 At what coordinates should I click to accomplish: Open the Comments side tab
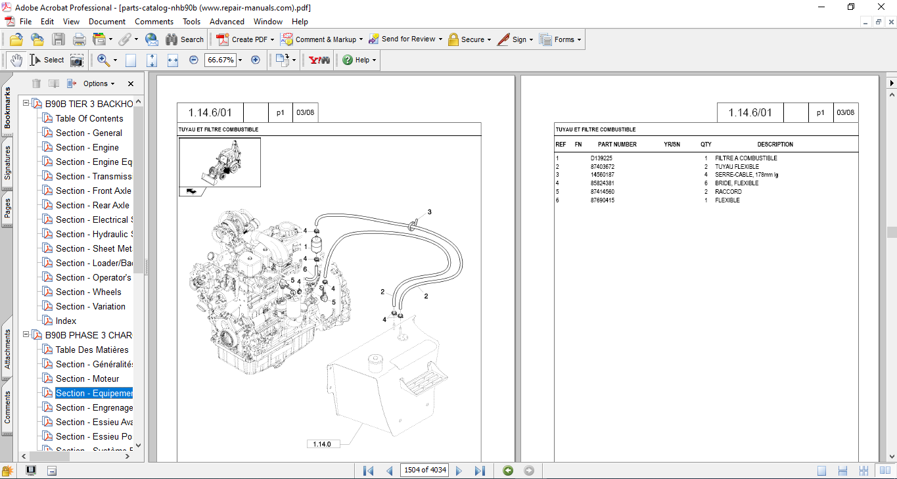click(7, 407)
